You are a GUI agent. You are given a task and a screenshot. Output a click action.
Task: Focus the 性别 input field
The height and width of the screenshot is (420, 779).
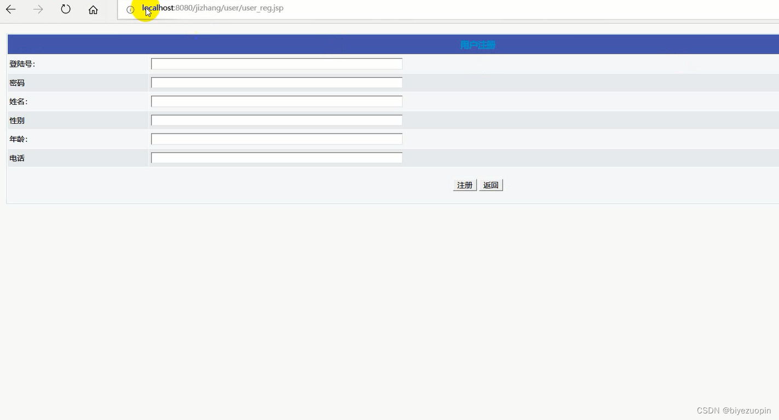(x=276, y=120)
